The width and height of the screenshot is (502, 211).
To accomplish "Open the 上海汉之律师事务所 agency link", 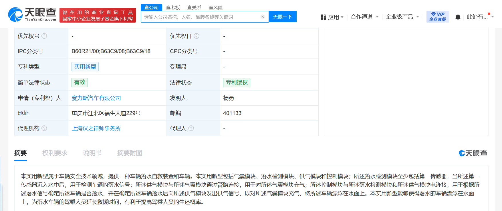I will [x=96, y=128].
